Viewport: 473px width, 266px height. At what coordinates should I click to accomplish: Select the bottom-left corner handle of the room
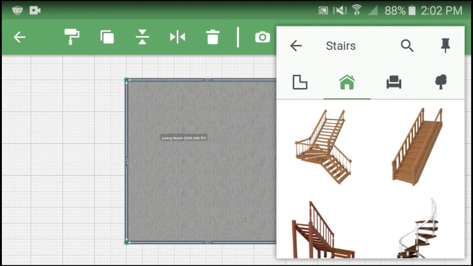coord(127,242)
